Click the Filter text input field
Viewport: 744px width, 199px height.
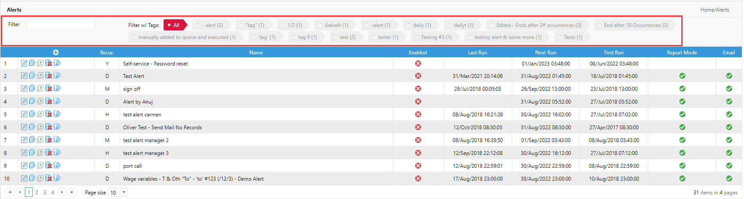[x=61, y=24]
